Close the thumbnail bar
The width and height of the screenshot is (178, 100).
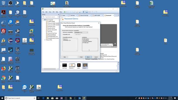tap(118, 62)
